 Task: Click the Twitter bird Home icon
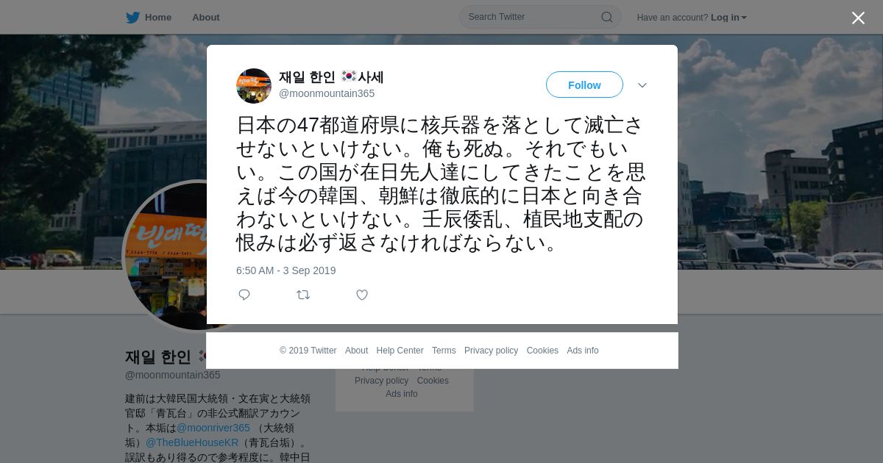pos(132,18)
